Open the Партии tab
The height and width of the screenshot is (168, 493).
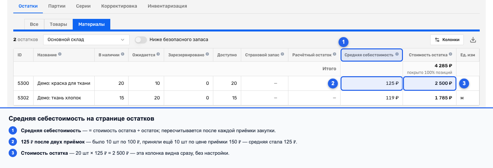[x=57, y=6]
